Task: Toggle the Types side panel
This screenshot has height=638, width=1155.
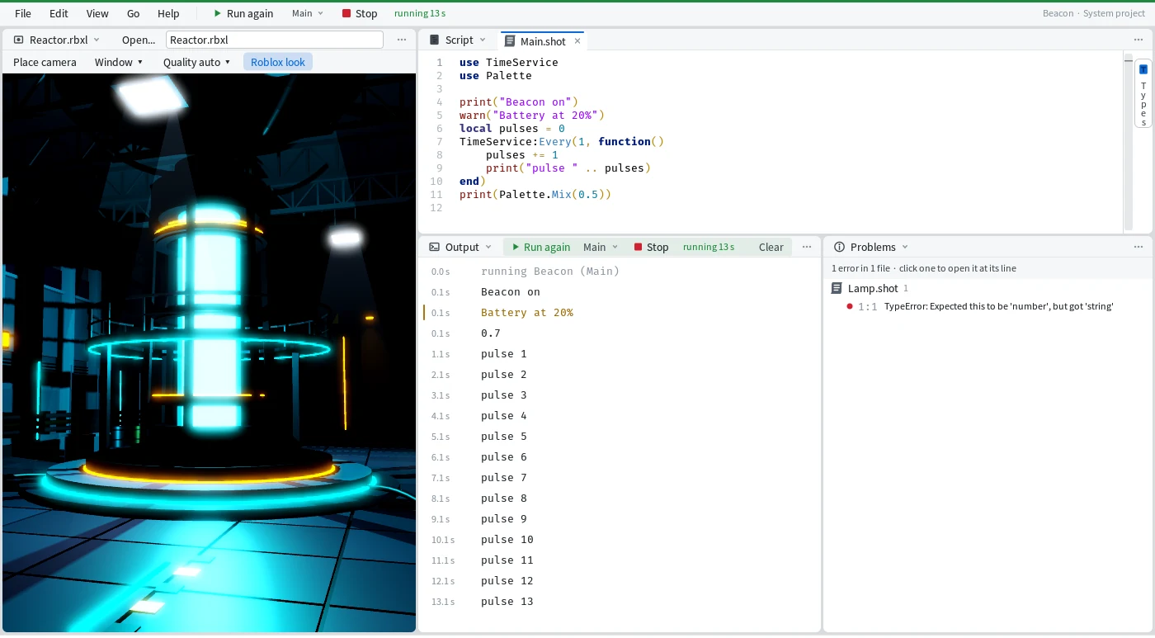Action: click(x=1143, y=93)
